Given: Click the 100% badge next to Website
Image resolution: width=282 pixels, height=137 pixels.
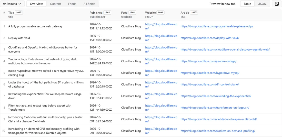Looking at the screenshot, I should coord(160,13).
